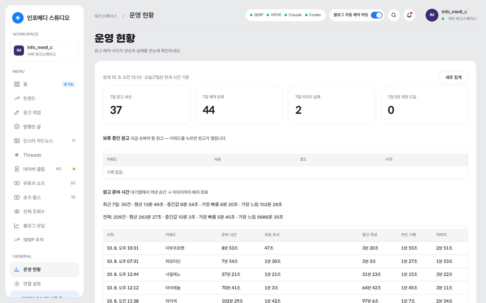This screenshot has width=486, height=303.
Task: Click the 7일 이미지 실패 card
Action: (x=332, y=105)
